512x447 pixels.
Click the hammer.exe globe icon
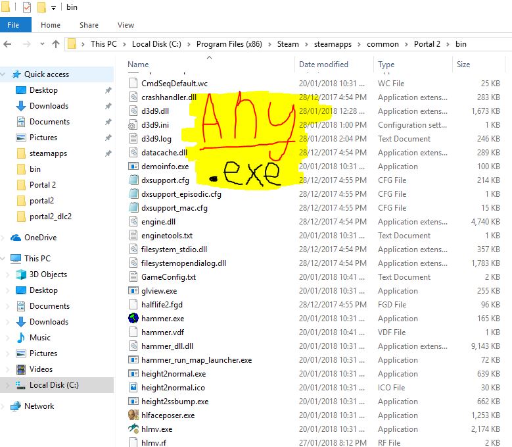point(133,318)
